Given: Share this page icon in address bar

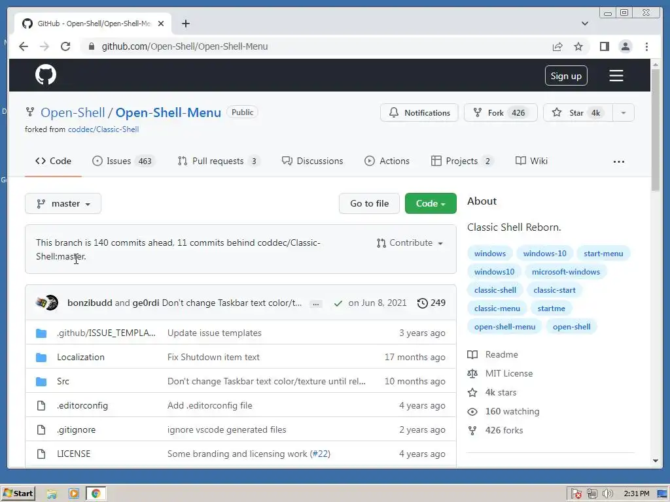Looking at the screenshot, I should pos(557,46).
